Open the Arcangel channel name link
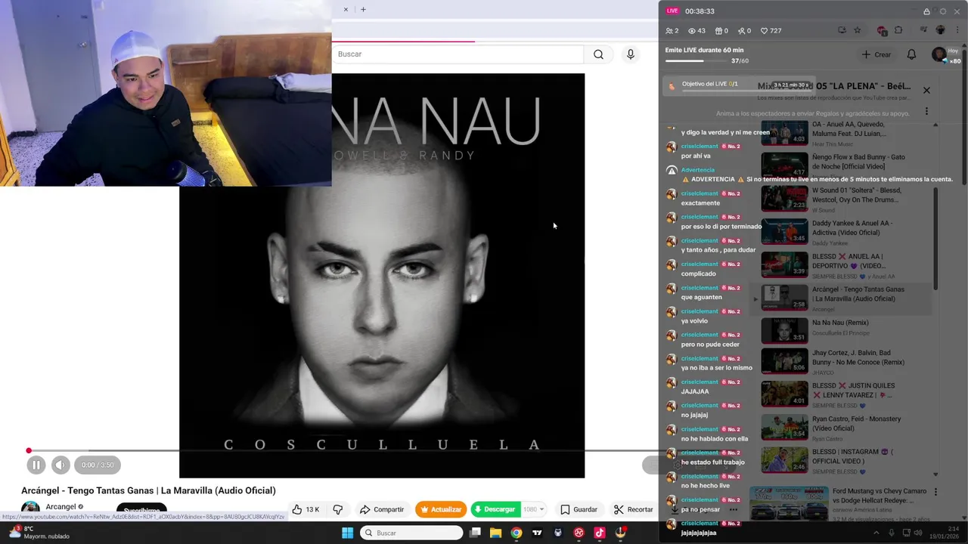 click(60, 507)
